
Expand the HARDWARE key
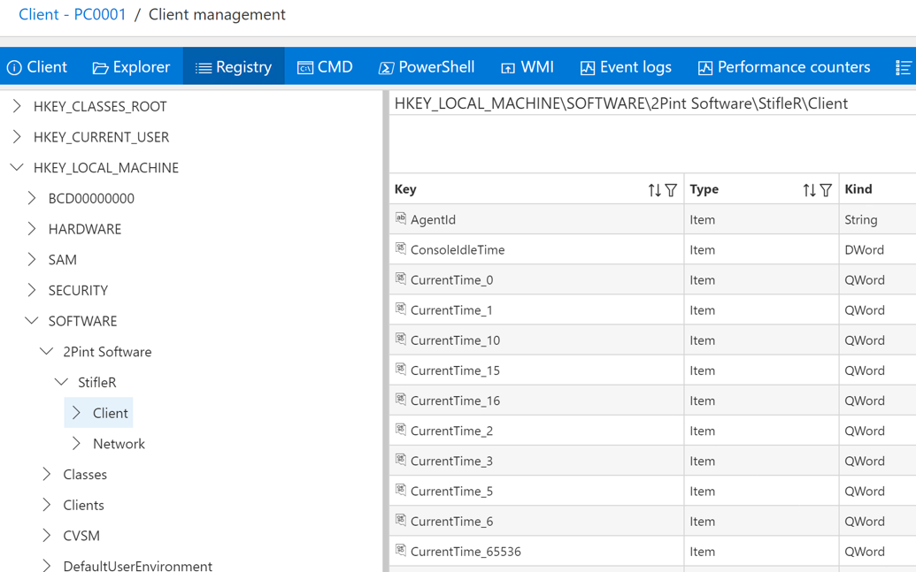click(x=32, y=229)
